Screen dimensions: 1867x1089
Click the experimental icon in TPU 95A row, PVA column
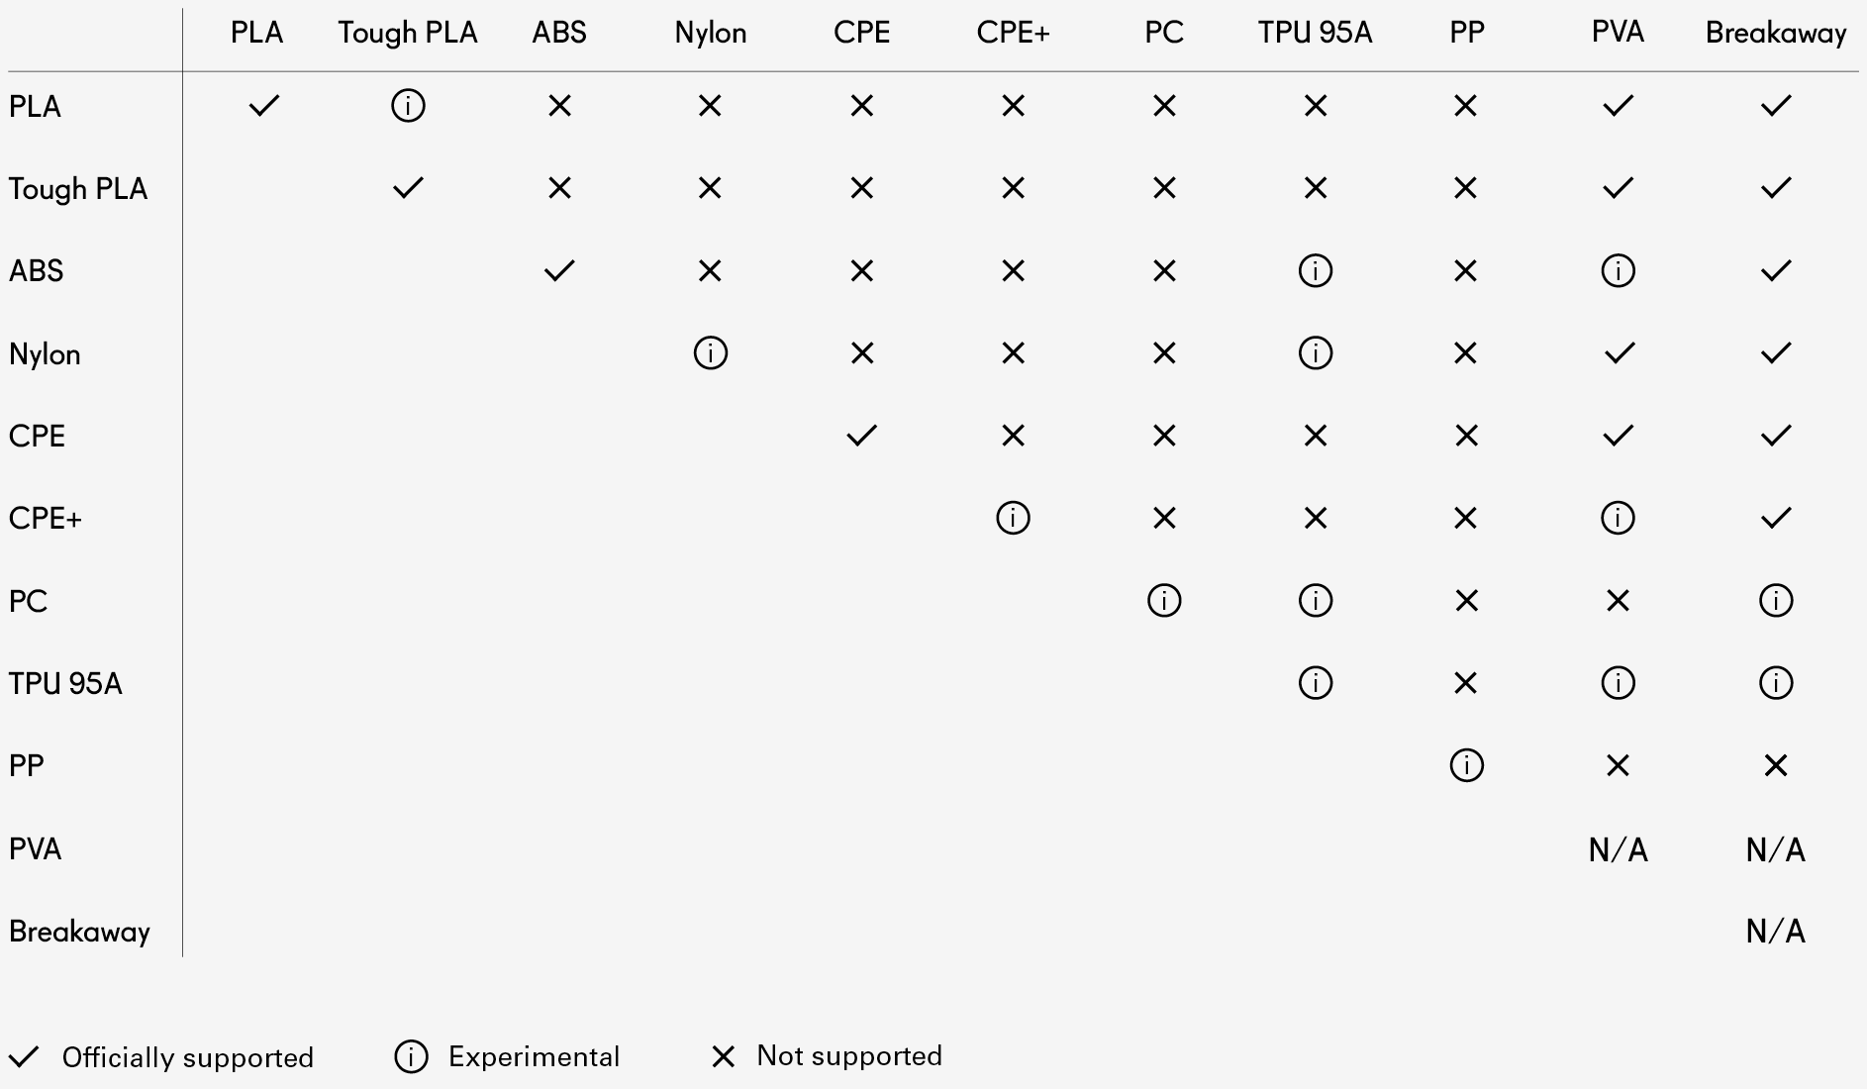[1618, 683]
